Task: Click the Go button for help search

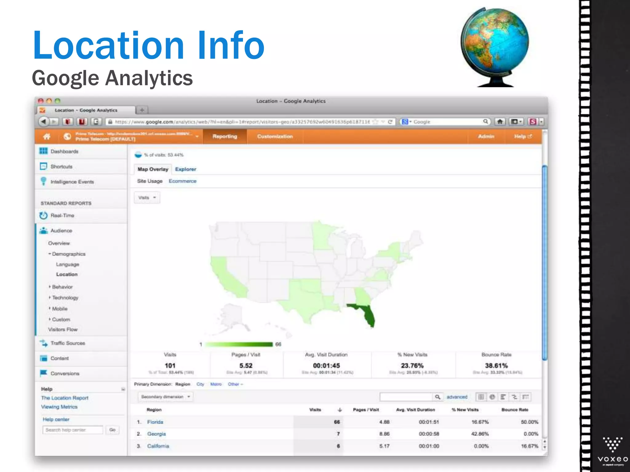Action: [112, 430]
